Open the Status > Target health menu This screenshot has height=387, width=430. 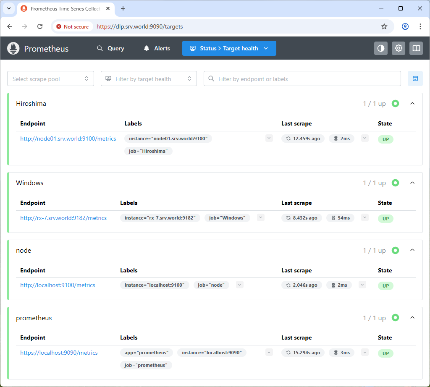pos(229,48)
